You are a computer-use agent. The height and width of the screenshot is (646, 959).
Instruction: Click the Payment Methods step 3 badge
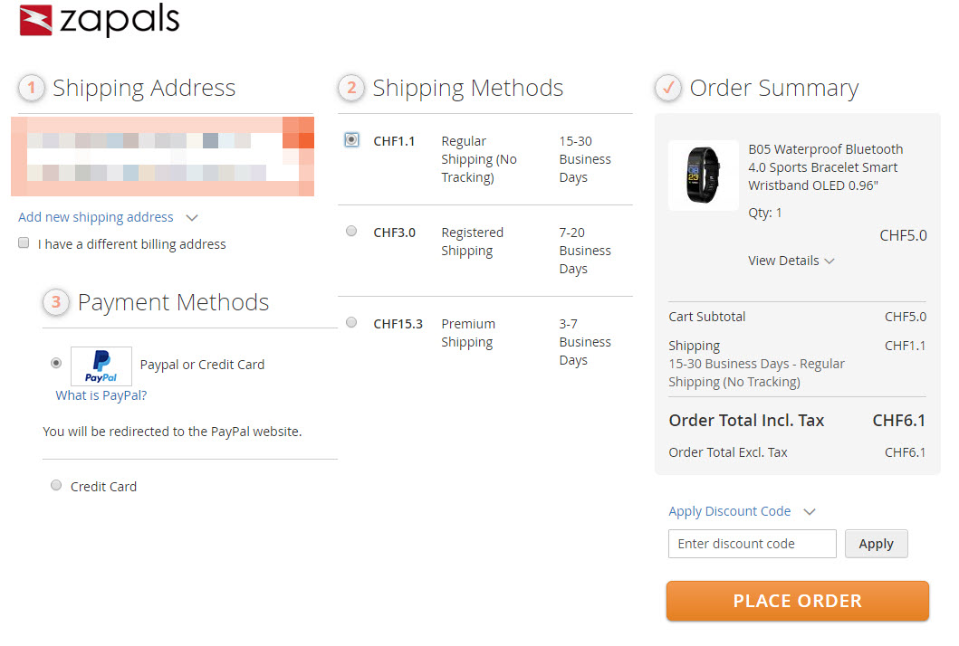[x=56, y=302]
